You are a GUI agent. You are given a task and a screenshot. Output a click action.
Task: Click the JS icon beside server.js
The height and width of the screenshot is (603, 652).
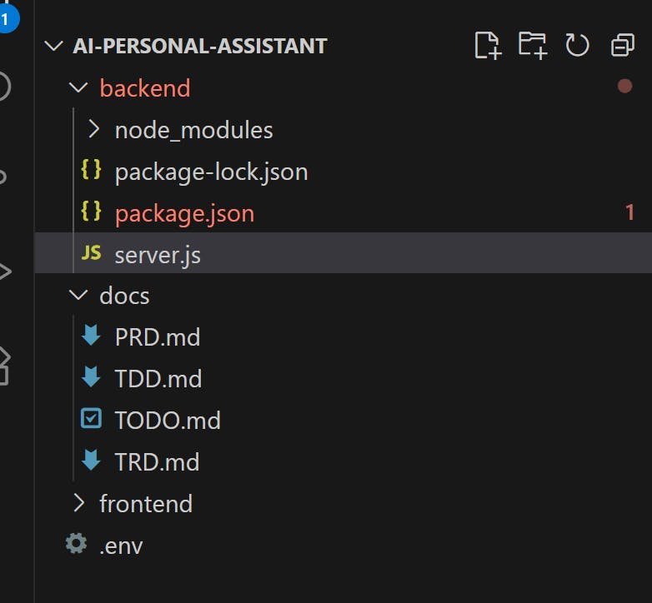[x=92, y=252]
